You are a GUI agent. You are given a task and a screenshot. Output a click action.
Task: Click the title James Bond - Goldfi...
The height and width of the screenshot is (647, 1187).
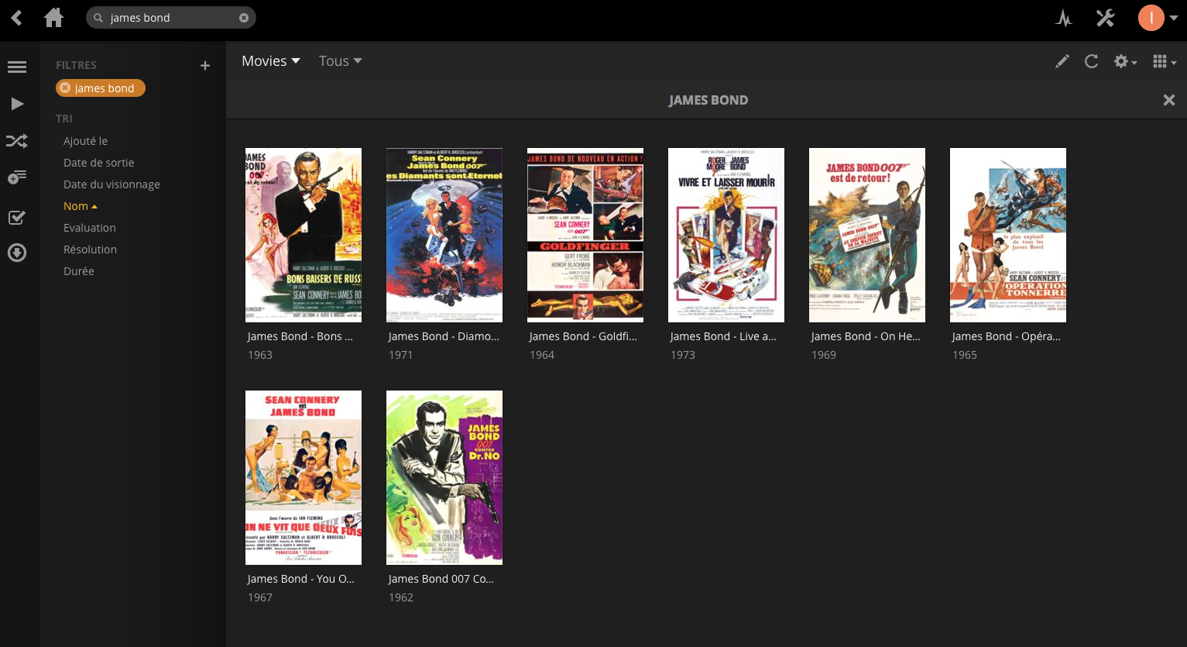coord(583,336)
